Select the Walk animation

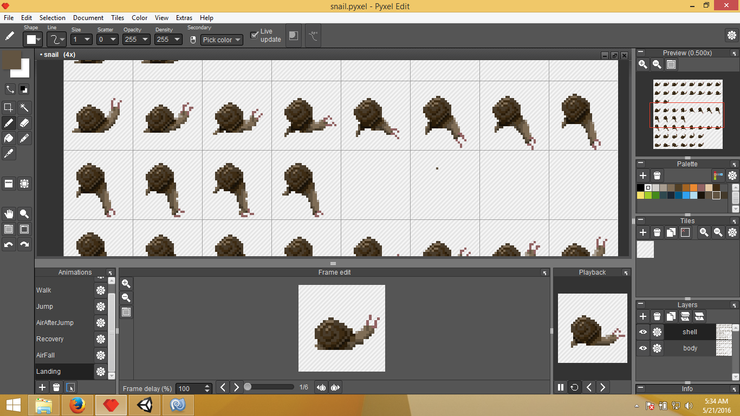[44, 290]
